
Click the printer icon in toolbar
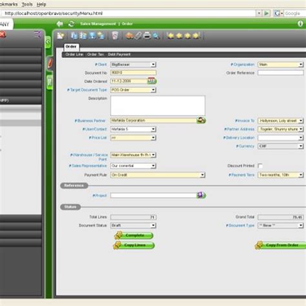pos(147,36)
